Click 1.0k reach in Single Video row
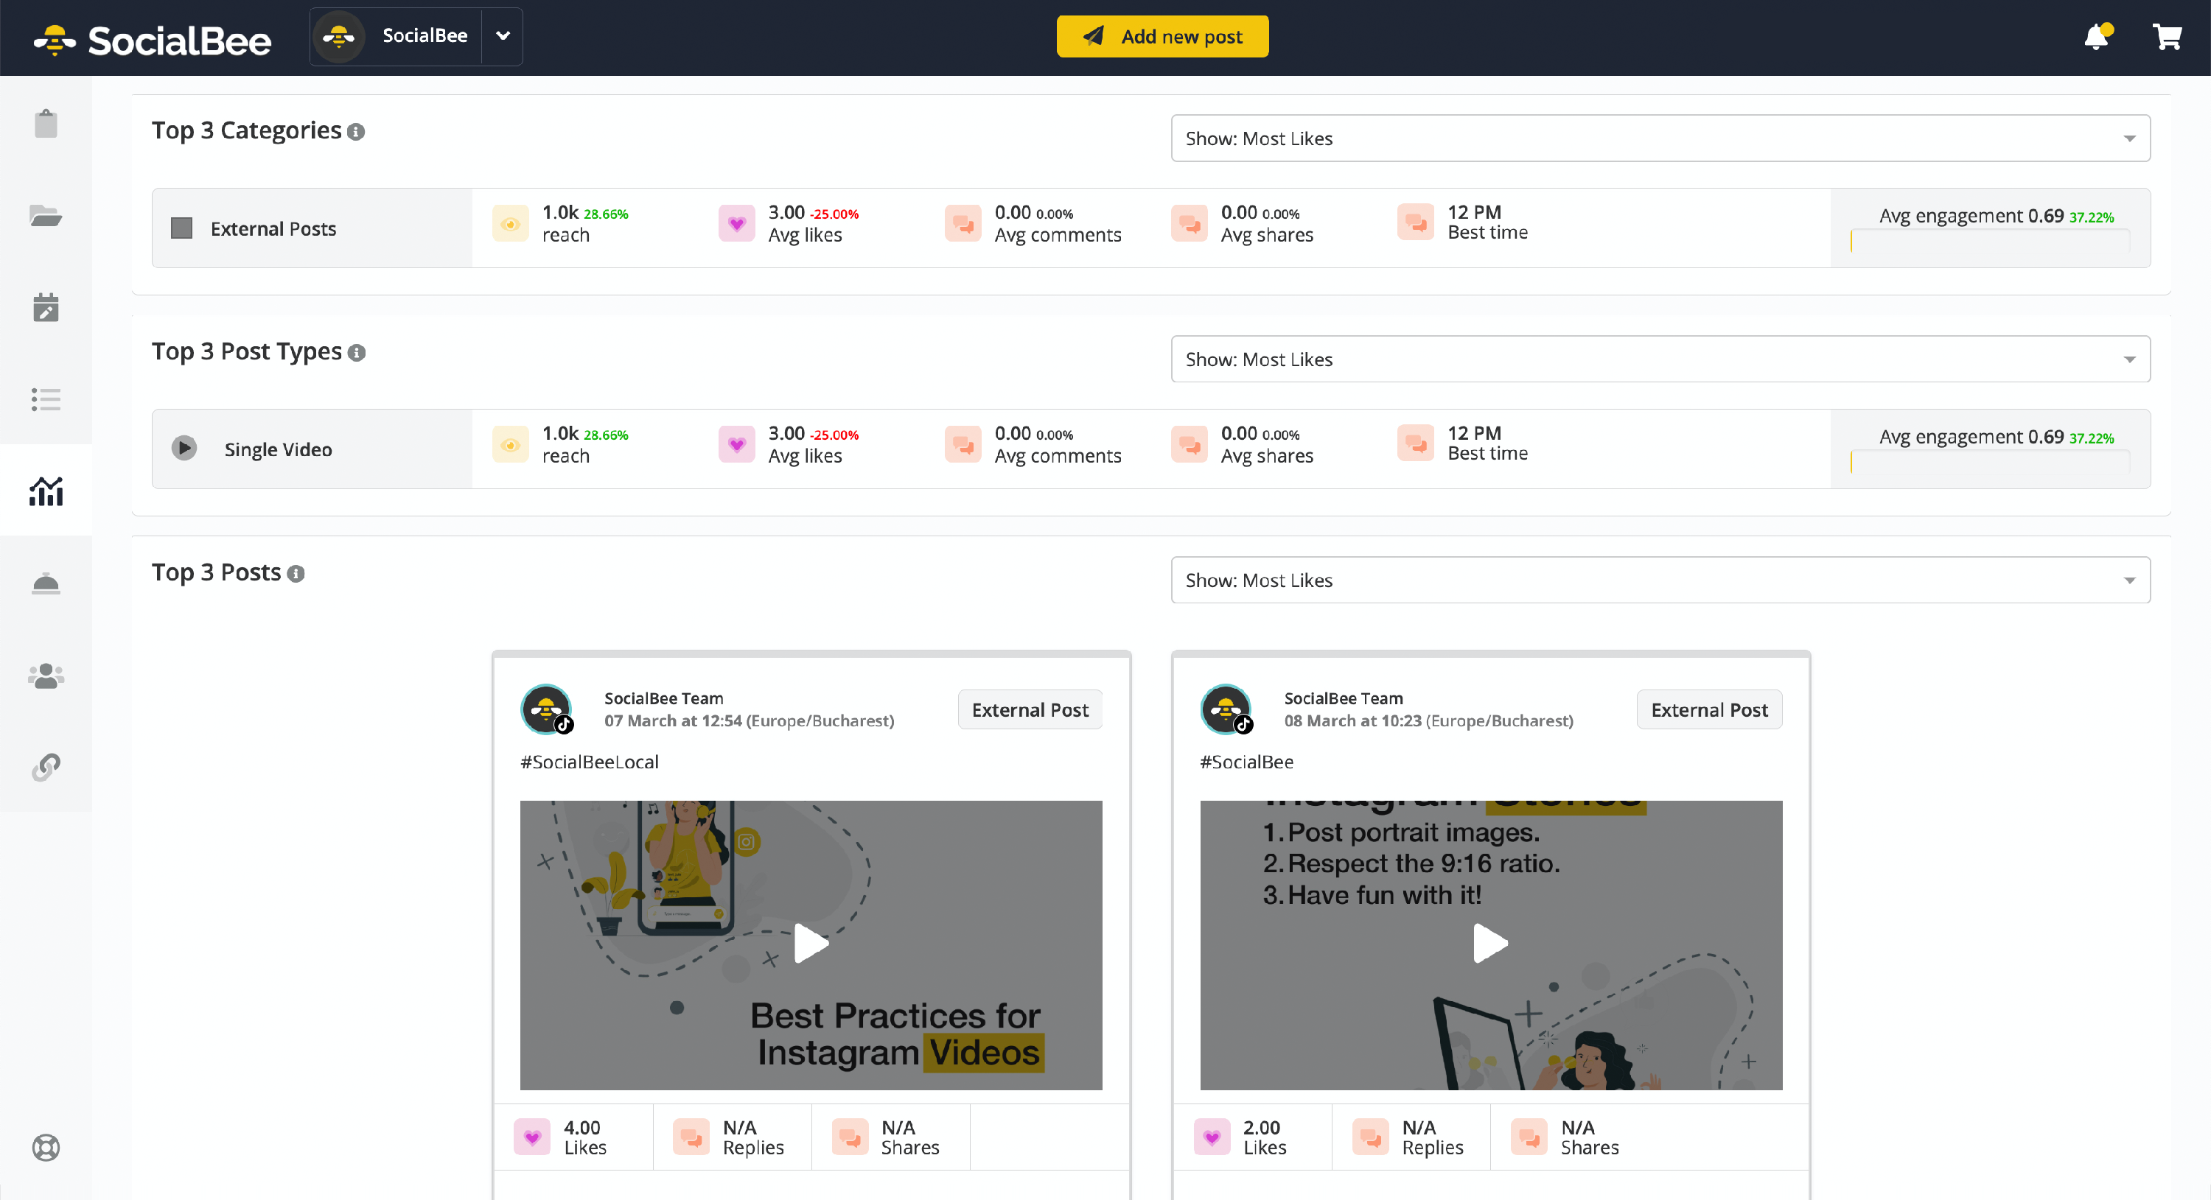 (x=585, y=443)
